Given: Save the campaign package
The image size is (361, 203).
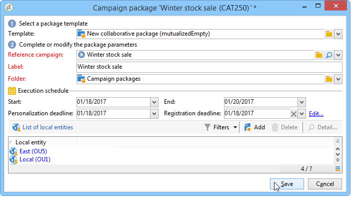Looking at the screenshot, I should point(286,184).
